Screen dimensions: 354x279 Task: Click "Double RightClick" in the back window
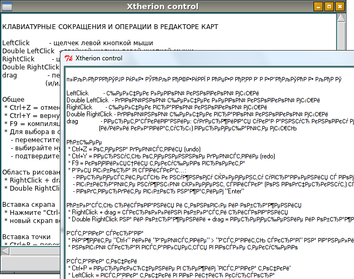pyautogui.click(x=31, y=67)
